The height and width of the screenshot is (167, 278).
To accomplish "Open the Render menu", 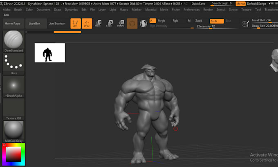I will pyautogui.click(x=208, y=9).
